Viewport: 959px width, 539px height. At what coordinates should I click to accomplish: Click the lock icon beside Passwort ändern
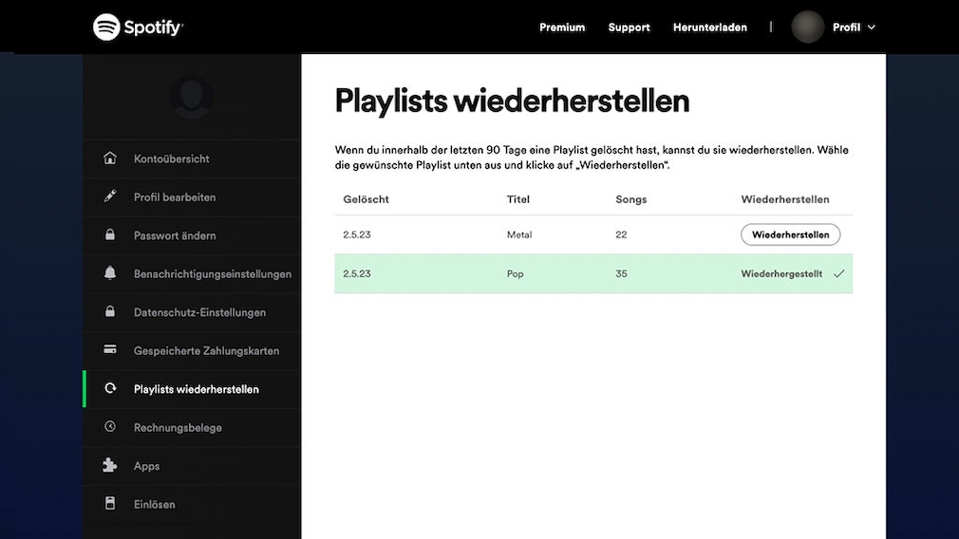tap(110, 235)
